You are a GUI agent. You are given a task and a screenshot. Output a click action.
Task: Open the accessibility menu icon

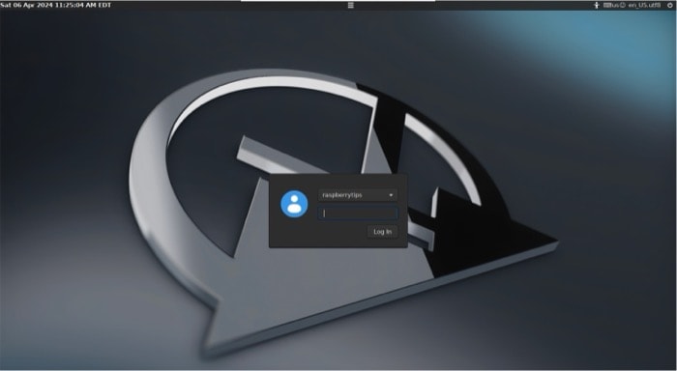tap(597, 5)
